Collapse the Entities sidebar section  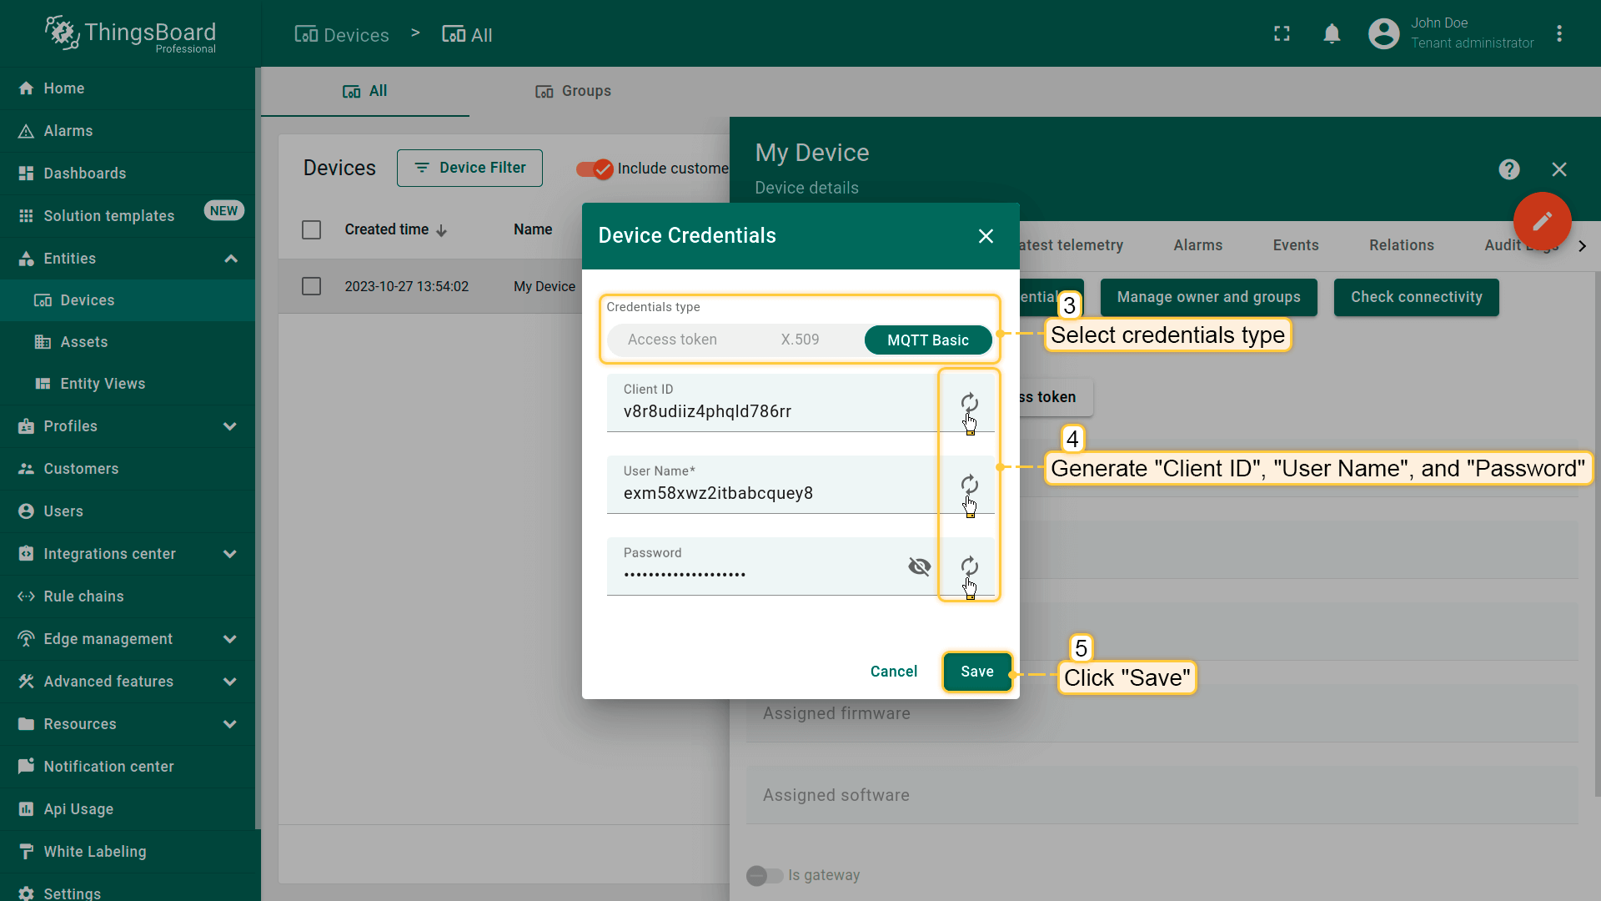231,259
